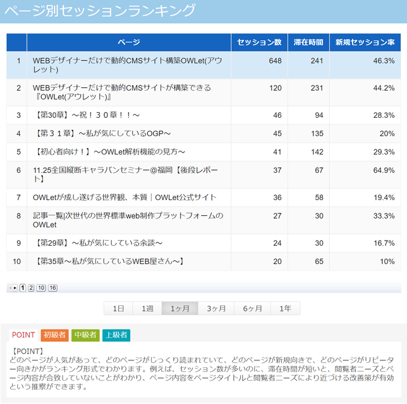This screenshot has height=404, width=407.
Task: Select rank 2 page title ending 『OWLet(アウレット)』
Action: (x=122, y=92)
